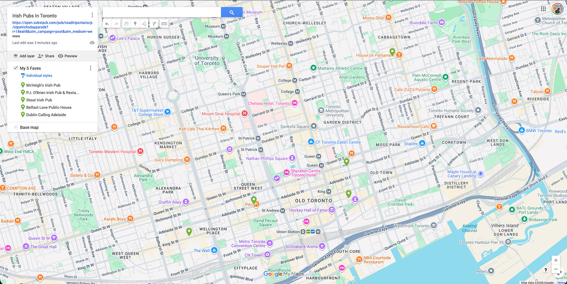The height and width of the screenshot is (284, 567).
Task: Click the Lee's Palace marker
Action: (112, 38)
